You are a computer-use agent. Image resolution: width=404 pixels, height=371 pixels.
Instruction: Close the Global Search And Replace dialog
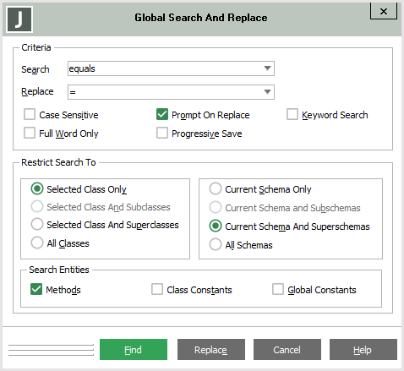[384, 11]
